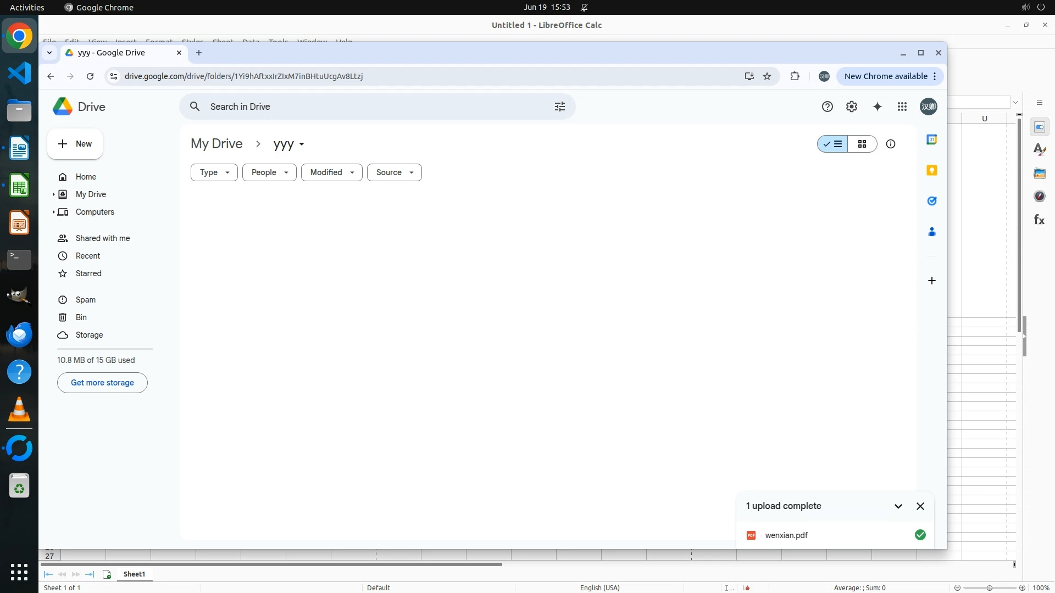Switch to grid layout view

pyautogui.click(x=862, y=144)
